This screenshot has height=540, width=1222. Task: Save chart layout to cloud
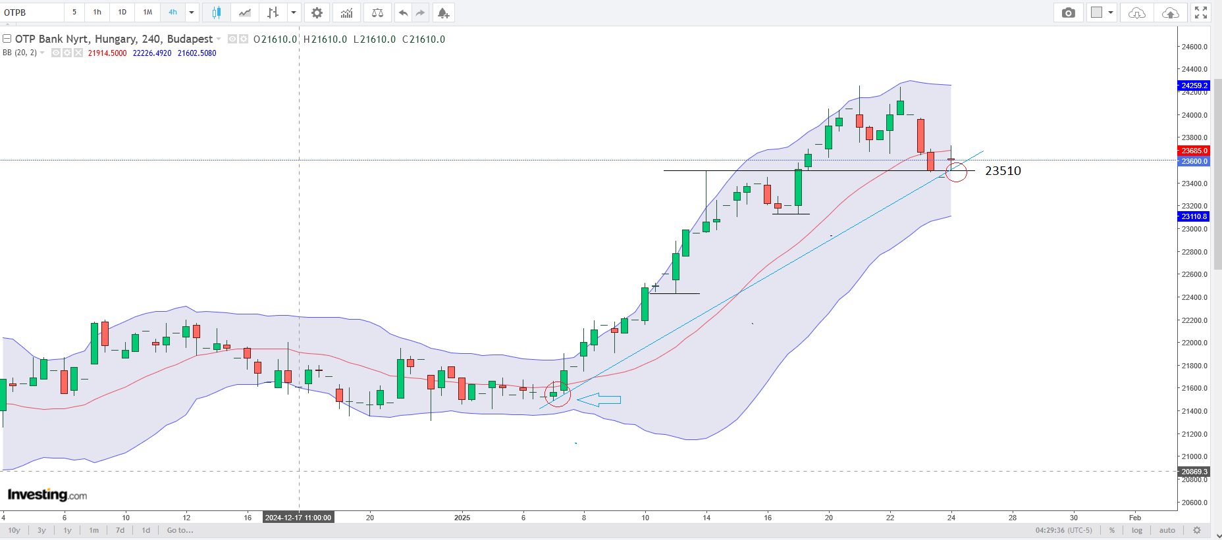(1170, 12)
